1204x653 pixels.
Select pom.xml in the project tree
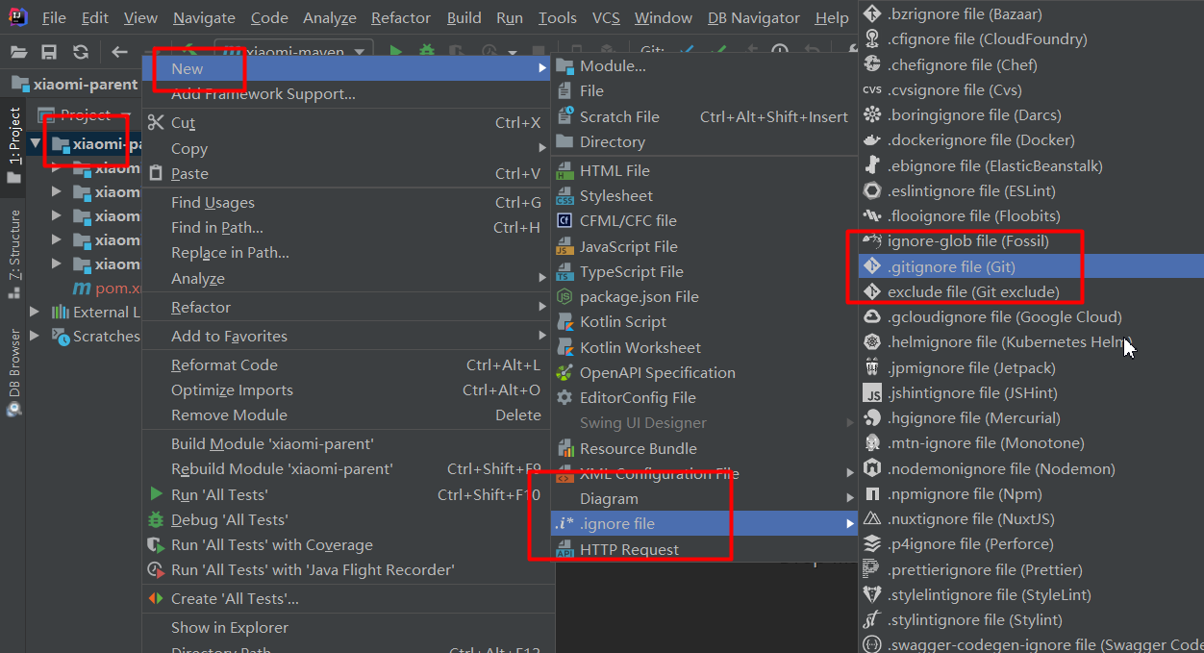click(106, 289)
